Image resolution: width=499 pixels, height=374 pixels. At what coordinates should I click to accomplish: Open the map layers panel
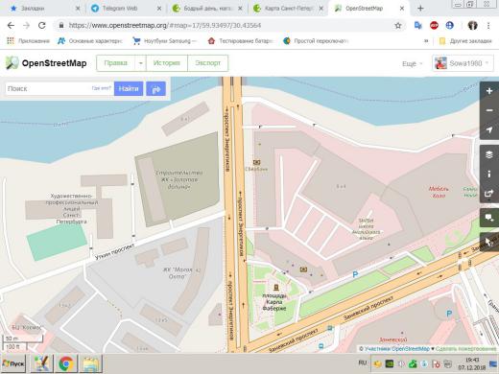tap(489, 154)
